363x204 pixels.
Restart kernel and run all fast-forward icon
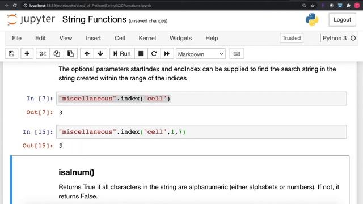click(167, 54)
